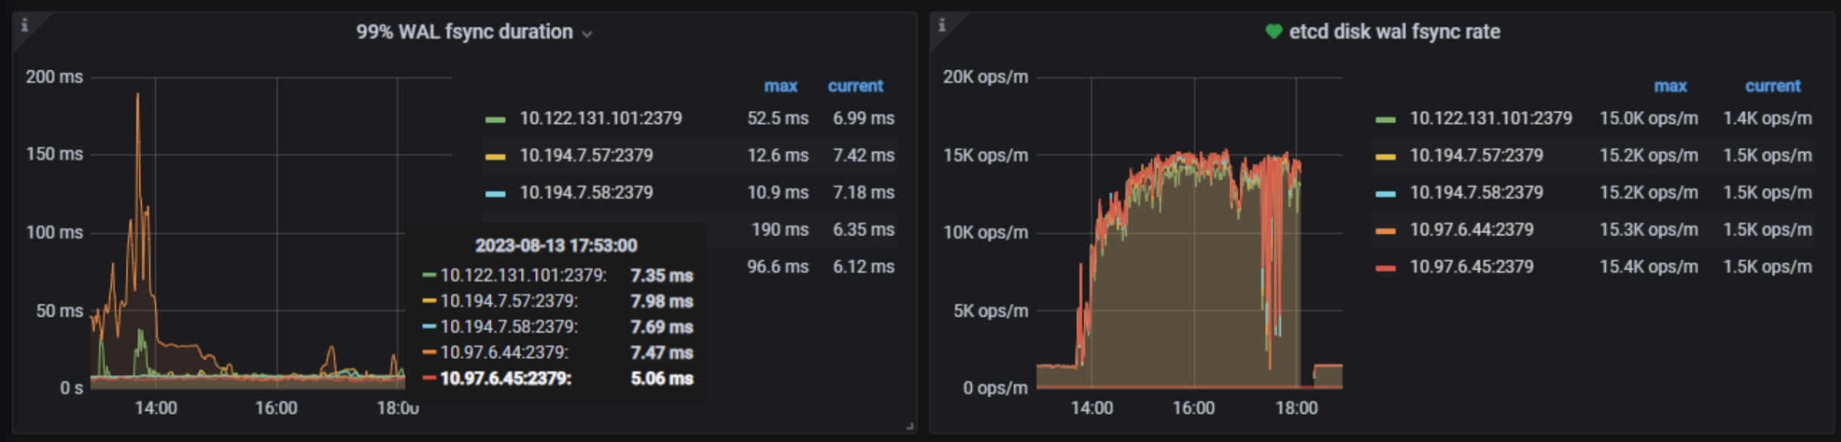
Task: Click blue color swatch for 10.194.7.58 in rate legend
Action: point(1386,194)
